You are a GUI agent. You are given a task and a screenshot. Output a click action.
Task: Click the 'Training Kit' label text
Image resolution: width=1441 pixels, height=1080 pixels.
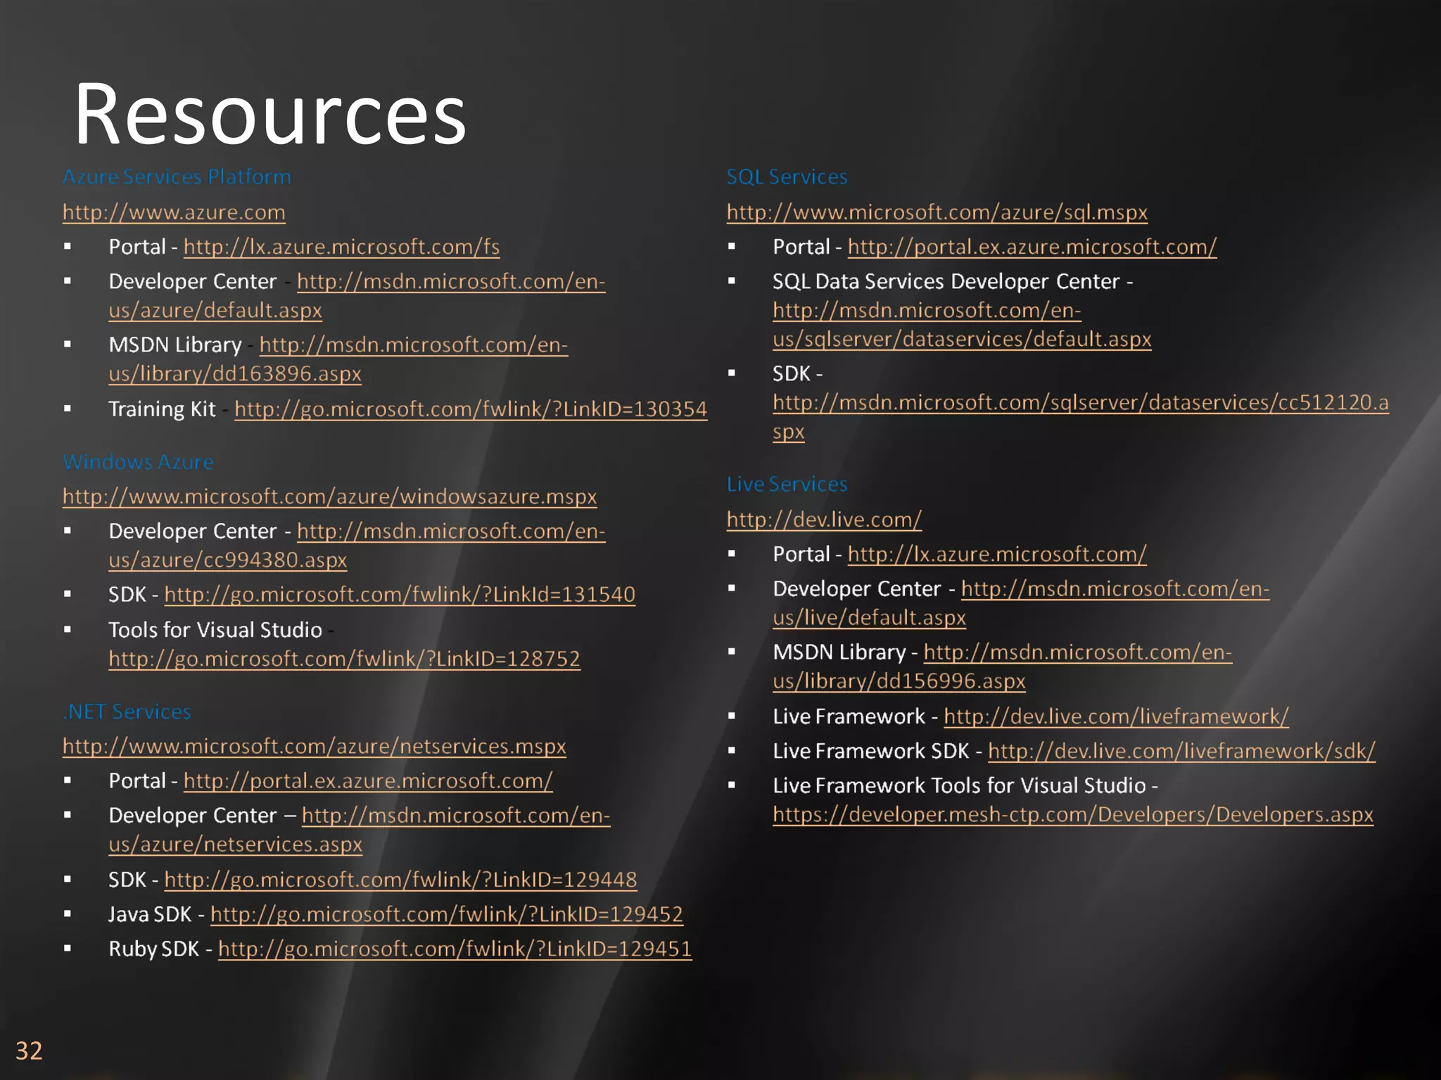(162, 409)
